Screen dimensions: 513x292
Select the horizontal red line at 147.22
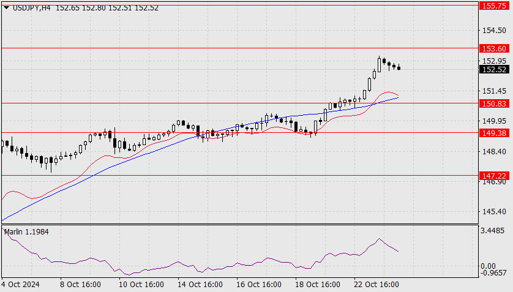tap(239, 176)
